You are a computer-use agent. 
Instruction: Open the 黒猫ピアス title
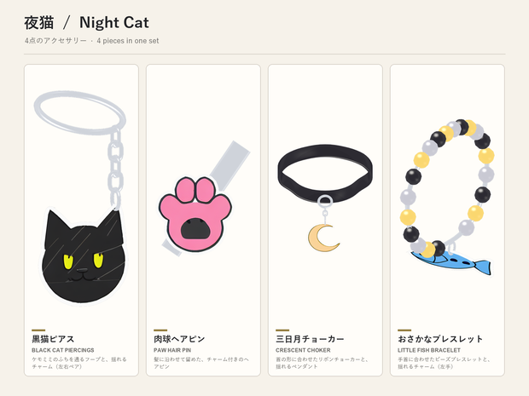(53, 339)
